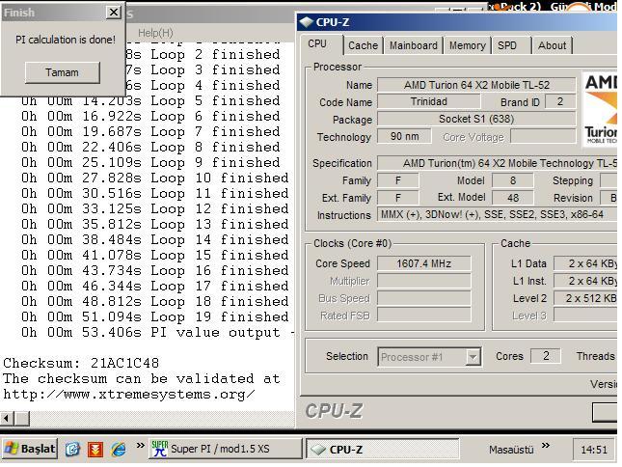Click the Checksum: 21AC1C48 line
Viewport: 622px width, 467px height.
(81, 363)
